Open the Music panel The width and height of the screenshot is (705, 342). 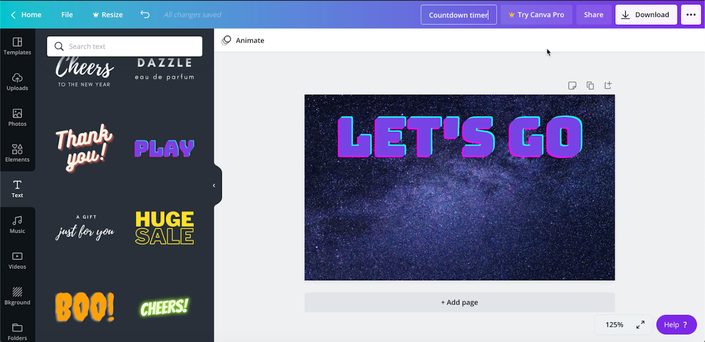tap(17, 225)
